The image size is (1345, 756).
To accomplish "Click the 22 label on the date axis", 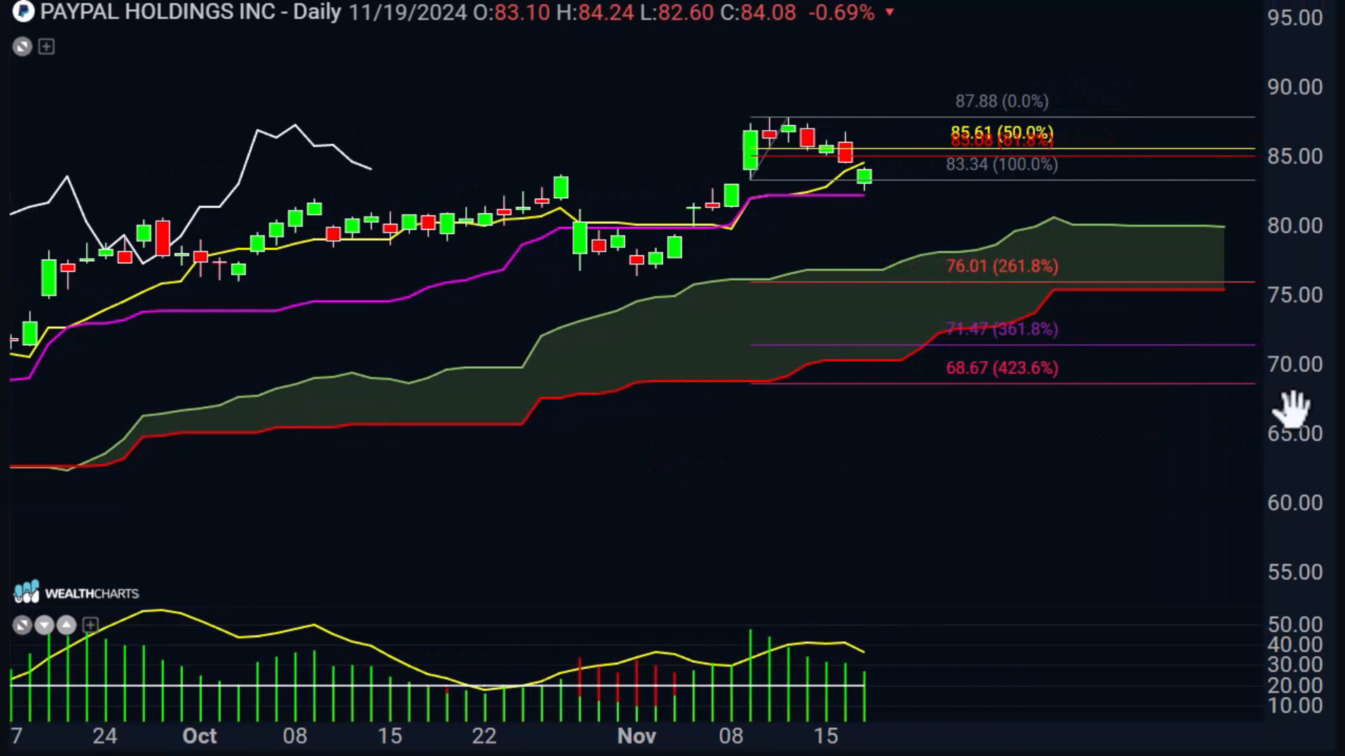I will [484, 736].
